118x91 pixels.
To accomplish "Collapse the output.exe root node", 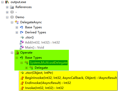I will click(2, 2).
